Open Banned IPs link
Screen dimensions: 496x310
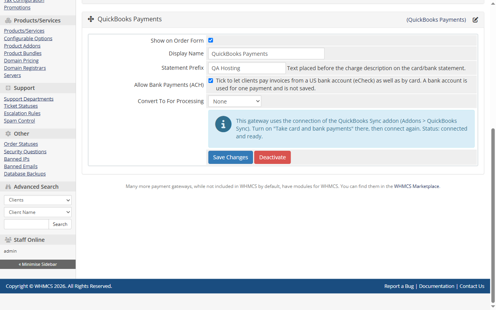coord(17,159)
